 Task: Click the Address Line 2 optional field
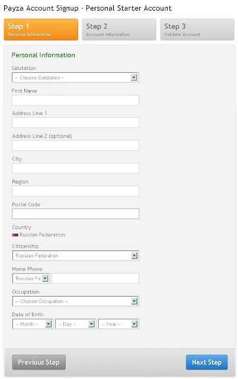(x=76, y=146)
